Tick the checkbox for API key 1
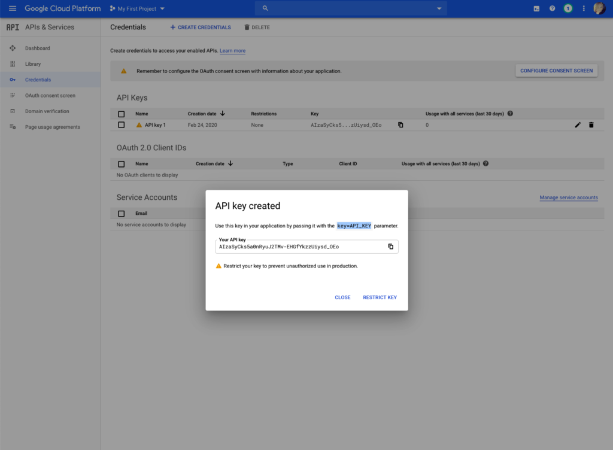 point(121,125)
